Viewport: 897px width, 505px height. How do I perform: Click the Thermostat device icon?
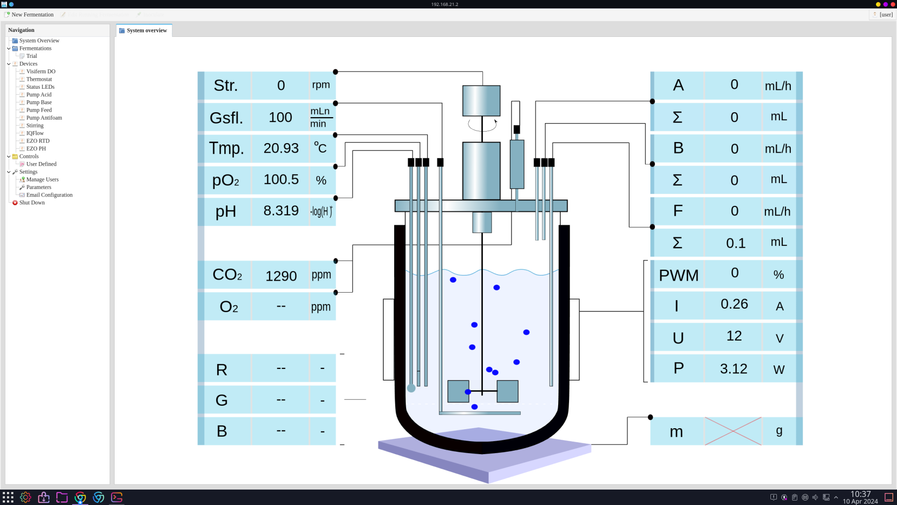(x=22, y=79)
